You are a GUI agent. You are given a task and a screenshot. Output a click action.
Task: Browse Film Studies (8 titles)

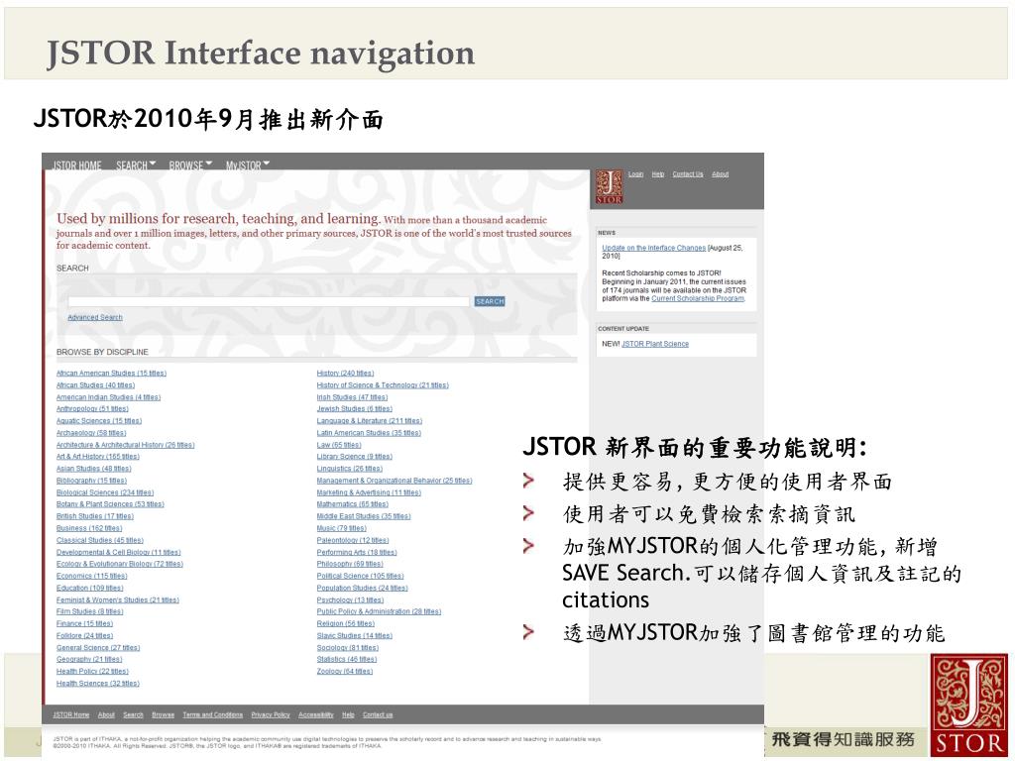(x=90, y=611)
